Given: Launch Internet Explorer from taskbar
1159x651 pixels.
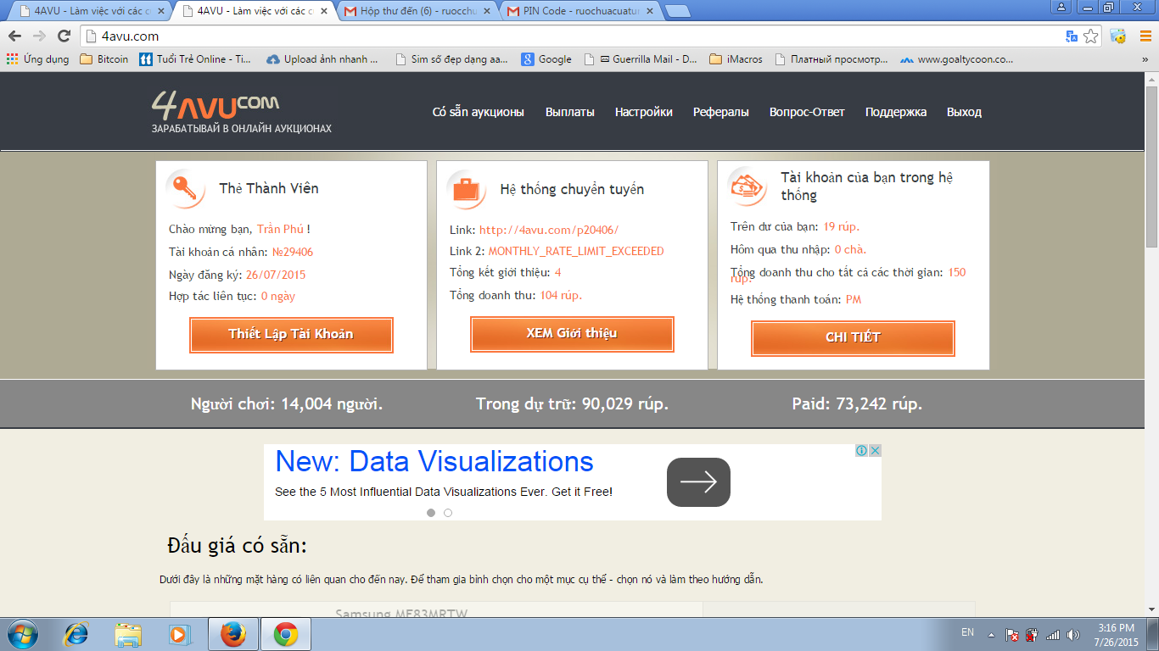Looking at the screenshot, I should click(x=77, y=634).
